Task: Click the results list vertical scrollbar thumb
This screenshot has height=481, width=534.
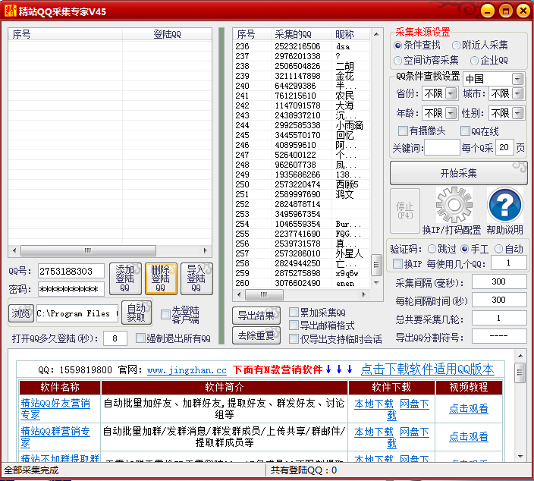Action: tap(376, 264)
